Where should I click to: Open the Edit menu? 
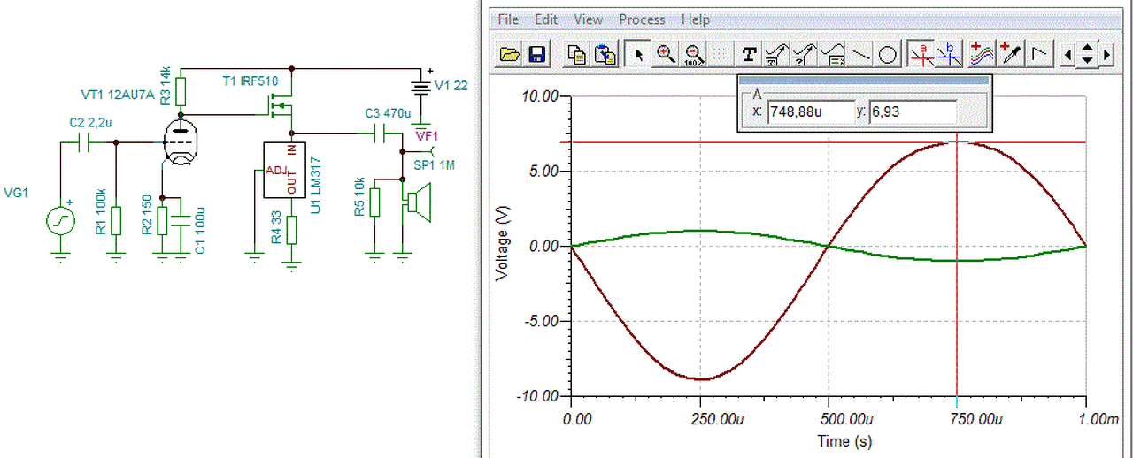(546, 19)
